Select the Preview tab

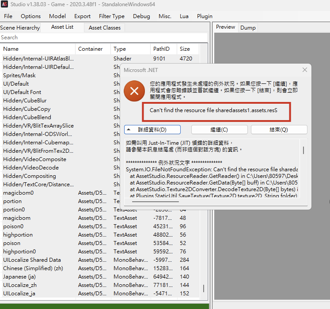[225, 27]
